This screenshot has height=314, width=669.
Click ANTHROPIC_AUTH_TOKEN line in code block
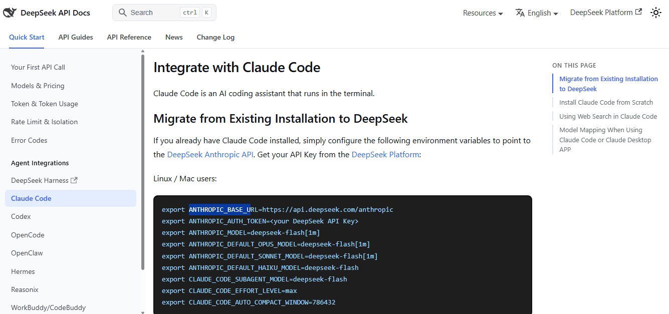point(260,221)
